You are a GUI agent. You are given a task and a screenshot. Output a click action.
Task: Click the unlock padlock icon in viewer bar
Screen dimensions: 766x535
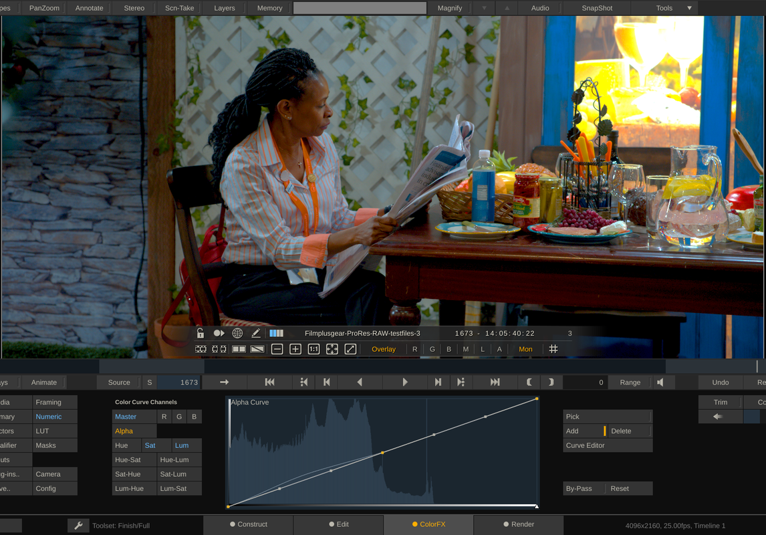[x=201, y=333]
